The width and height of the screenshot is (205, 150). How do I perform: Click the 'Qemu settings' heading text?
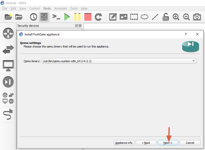click(30, 43)
